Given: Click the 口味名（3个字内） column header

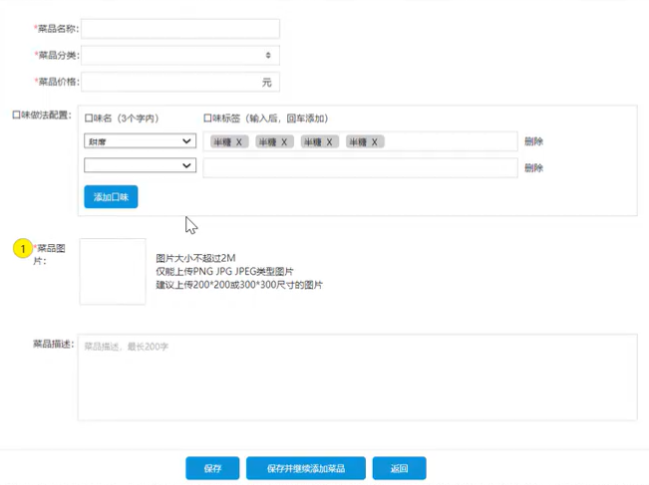Looking at the screenshot, I should 122,119.
